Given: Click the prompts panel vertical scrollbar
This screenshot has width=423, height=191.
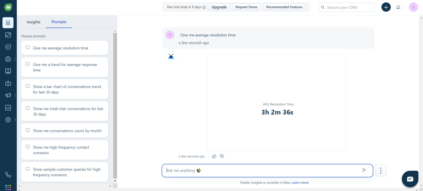Looking at the screenshot, I should coord(115,106).
